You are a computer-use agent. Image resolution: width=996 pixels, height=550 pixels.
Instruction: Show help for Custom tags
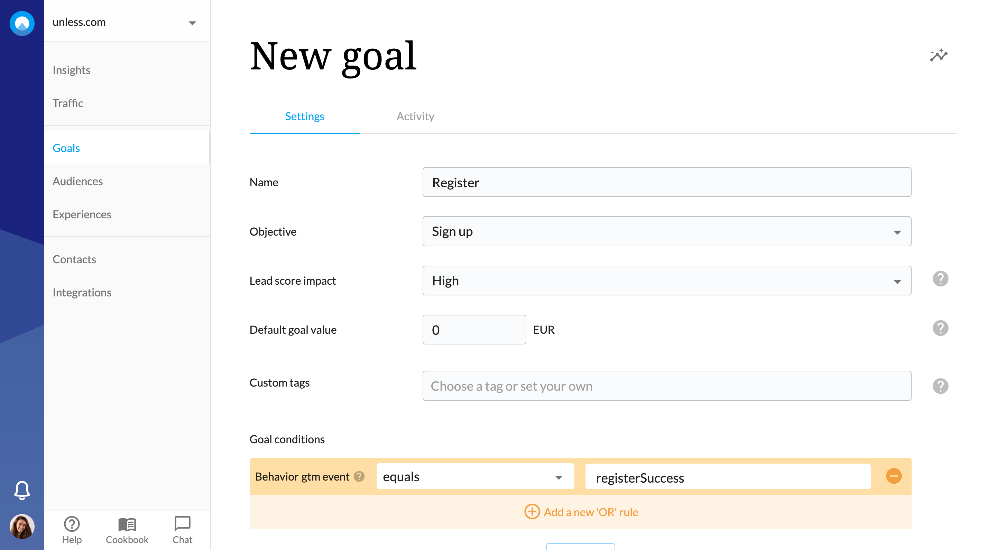point(940,386)
